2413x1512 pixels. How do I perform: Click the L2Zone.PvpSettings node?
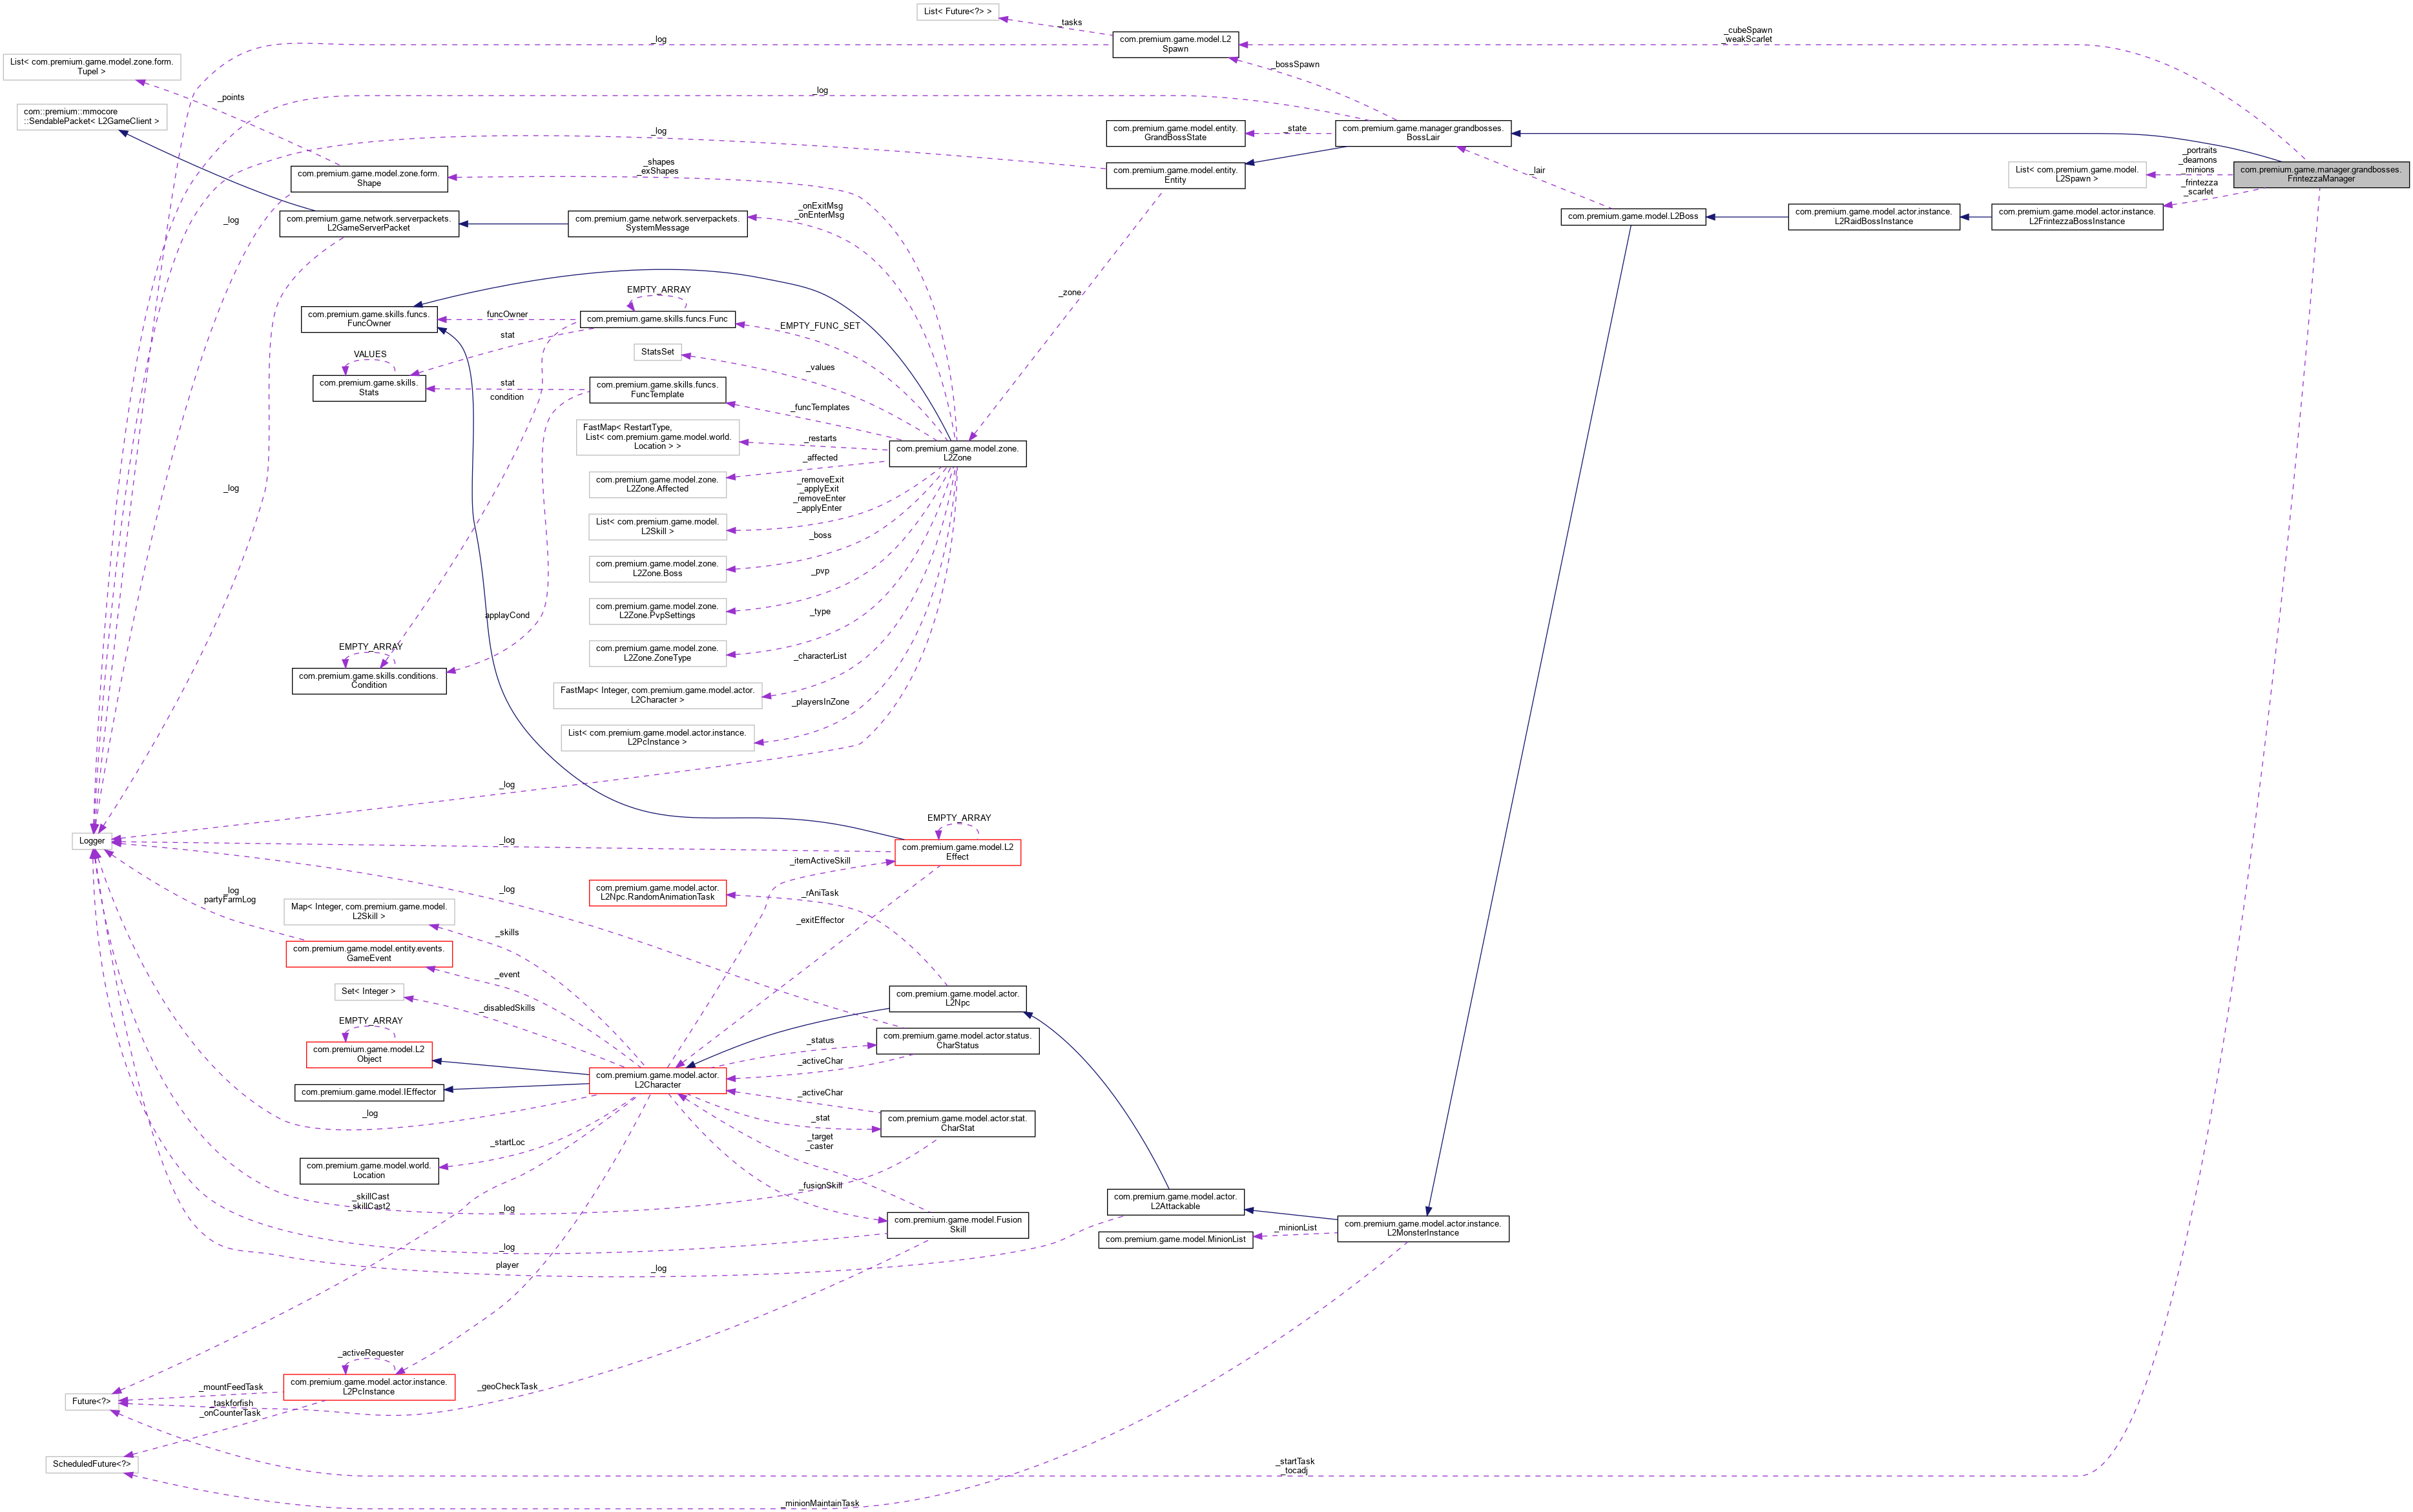tap(657, 611)
